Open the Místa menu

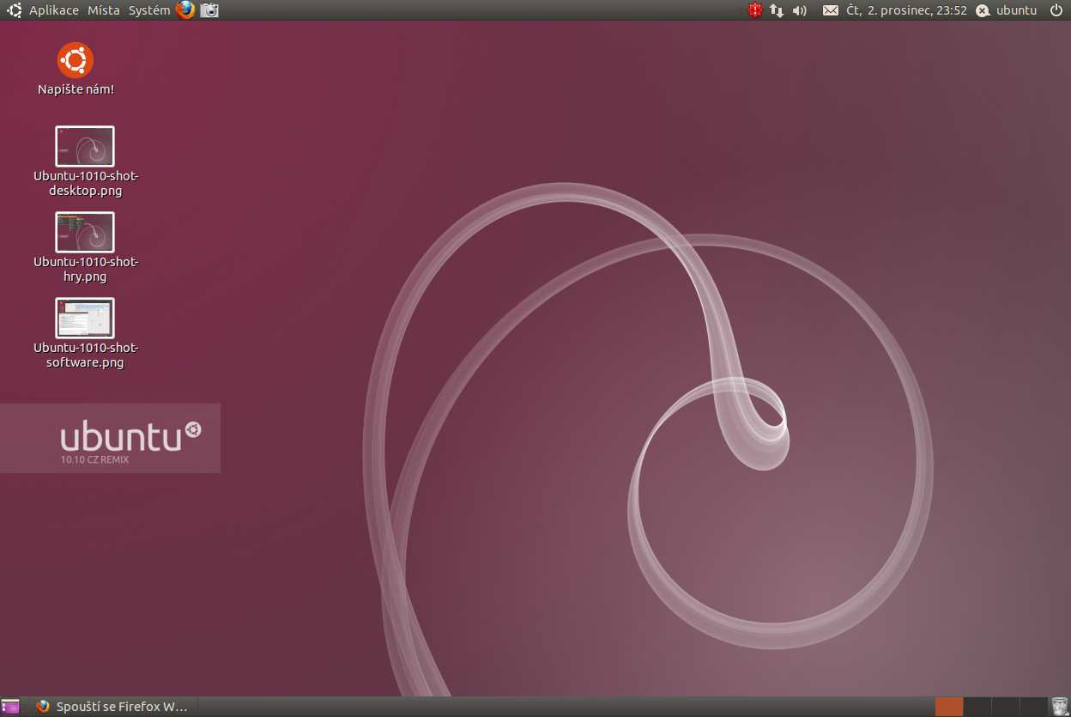click(104, 10)
